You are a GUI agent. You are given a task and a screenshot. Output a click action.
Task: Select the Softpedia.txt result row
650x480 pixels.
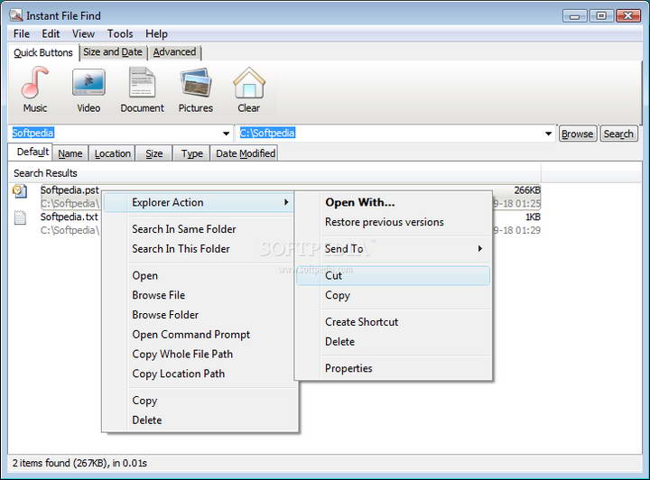click(276, 223)
